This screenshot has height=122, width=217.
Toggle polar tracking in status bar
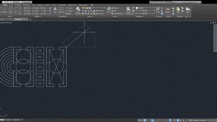pyautogui.click(x=158, y=120)
